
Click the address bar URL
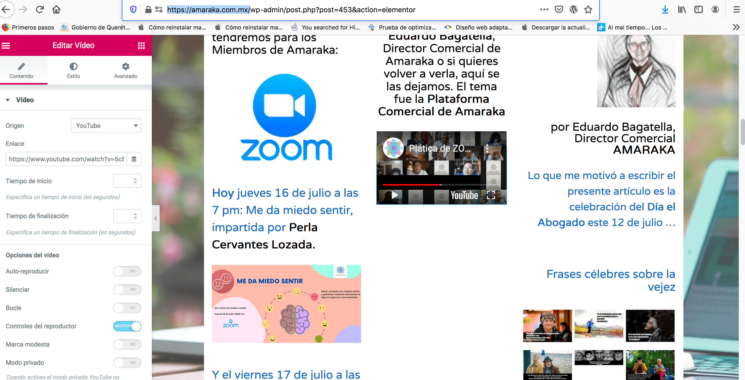click(x=291, y=10)
